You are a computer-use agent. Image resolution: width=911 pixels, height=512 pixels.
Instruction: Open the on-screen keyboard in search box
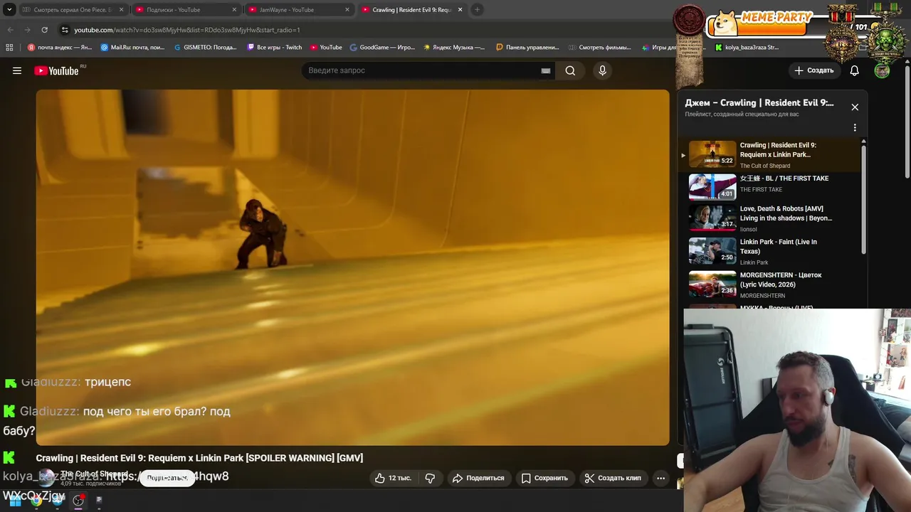(546, 70)
